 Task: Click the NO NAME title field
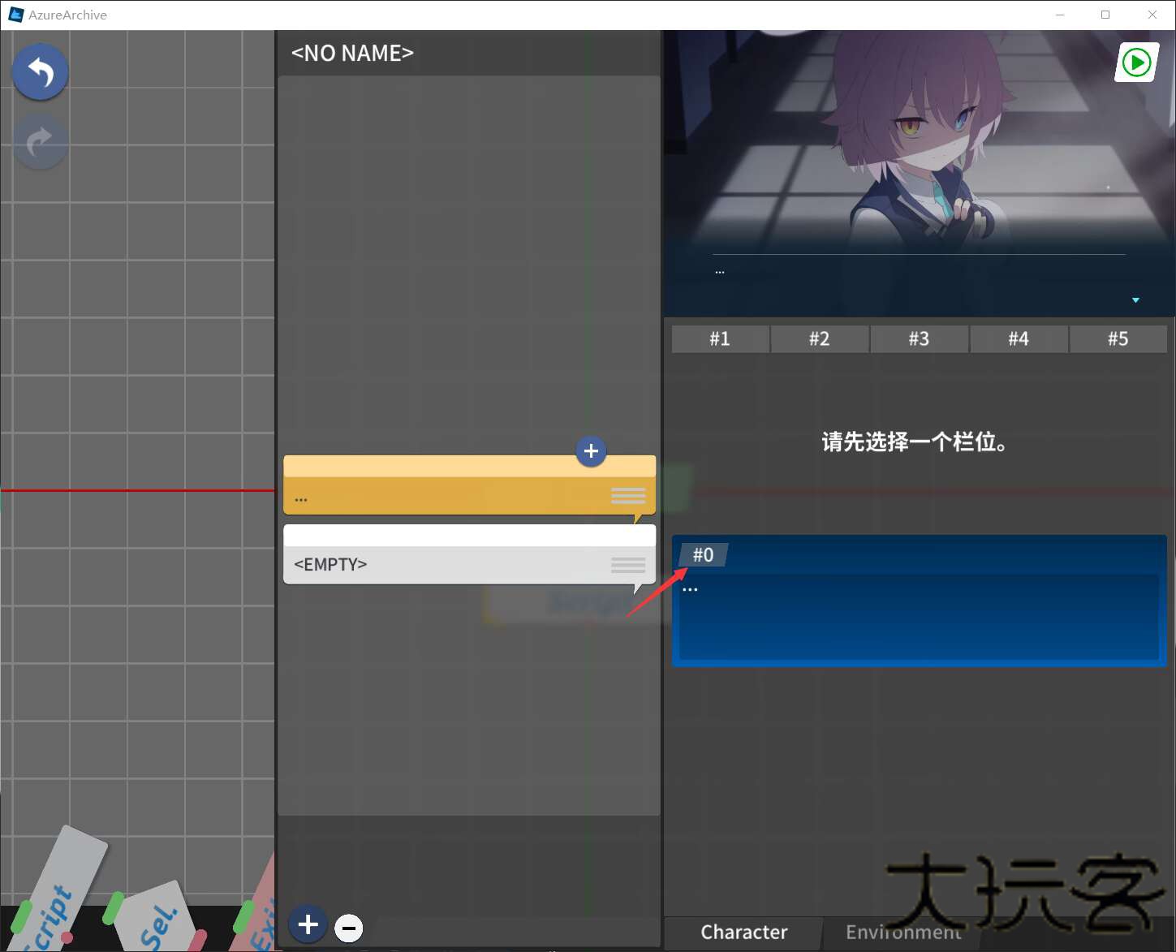tap(351, 53)
